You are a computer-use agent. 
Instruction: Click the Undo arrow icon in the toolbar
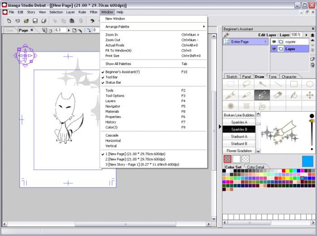click(x=92, y=20)
